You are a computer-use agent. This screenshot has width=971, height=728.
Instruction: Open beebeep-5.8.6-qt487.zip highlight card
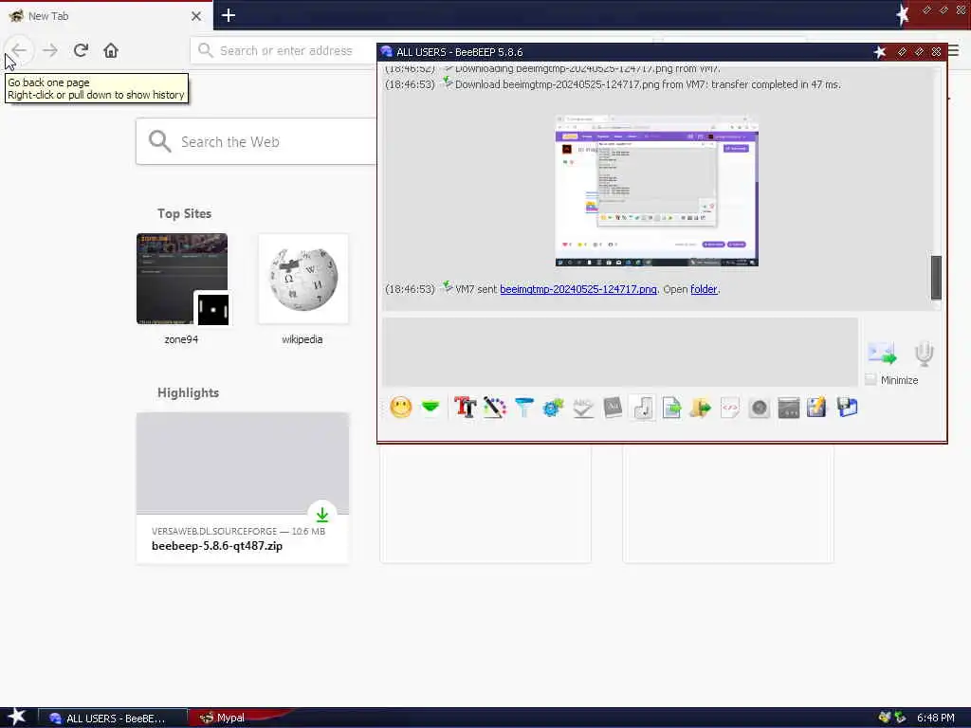click(242, 488)
